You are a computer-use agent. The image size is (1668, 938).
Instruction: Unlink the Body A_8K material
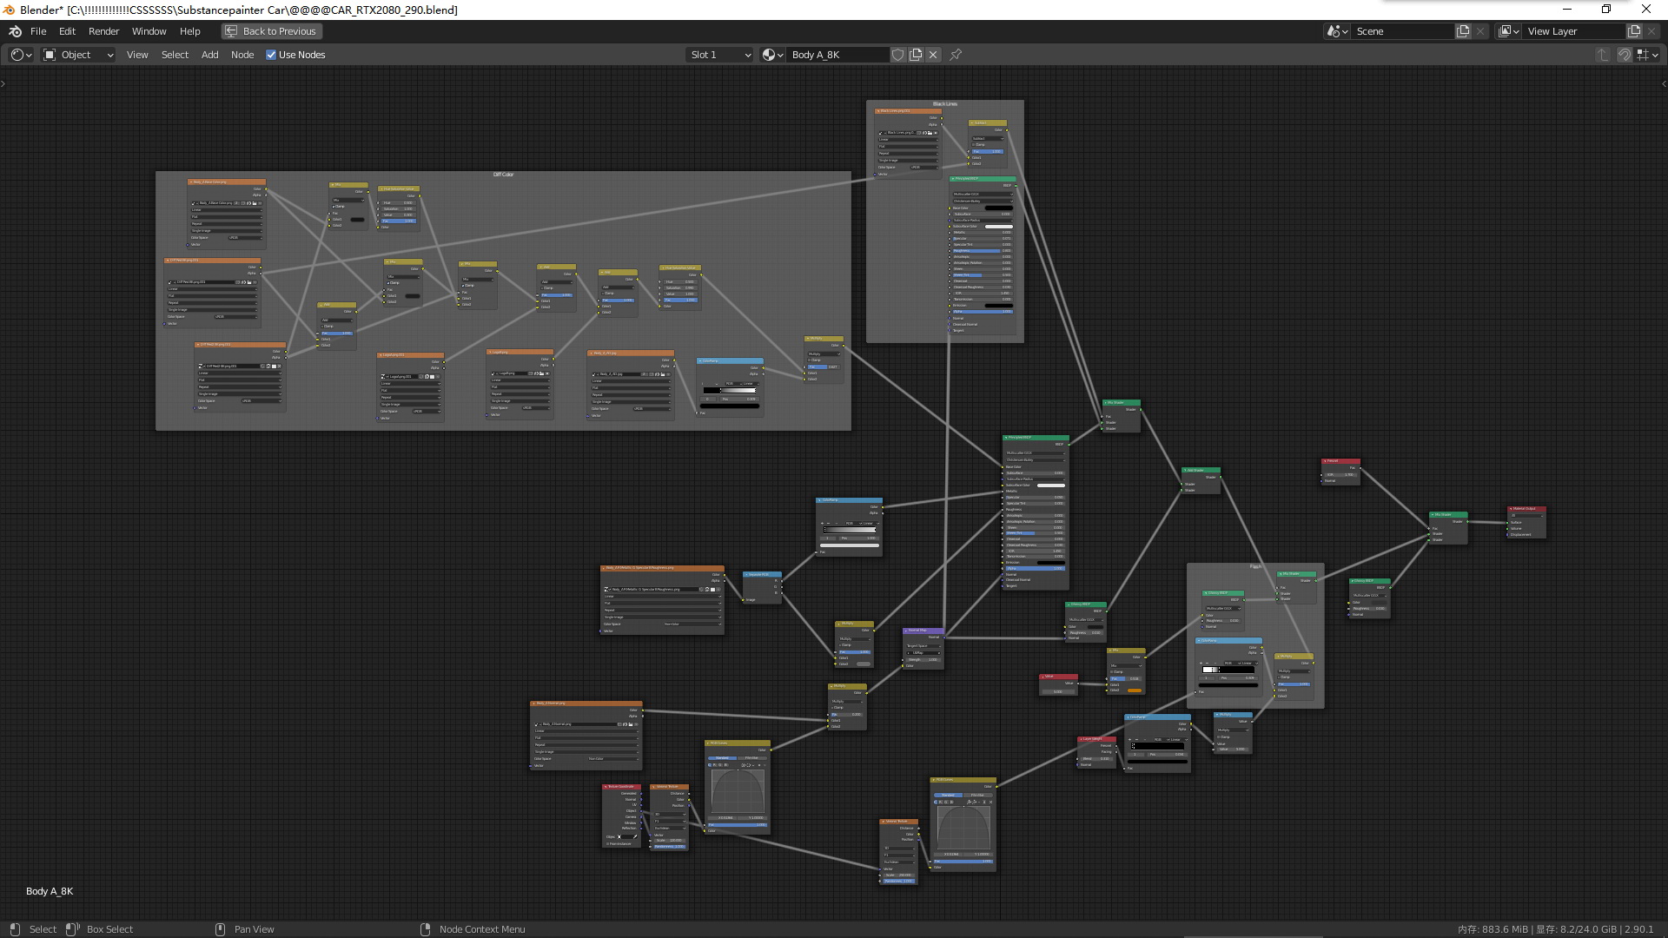tap(933, 55)
